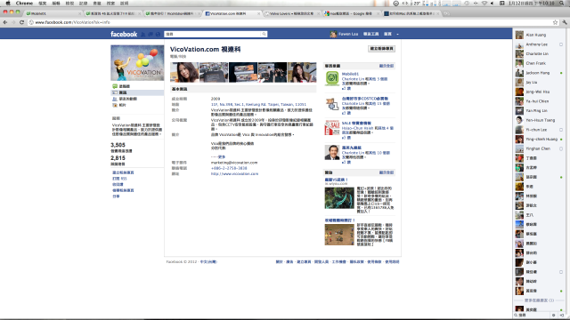This screenshot has width=570, height=320.
Task: Click the magnifier icon in Facebook search box
Action: (264, 34)
